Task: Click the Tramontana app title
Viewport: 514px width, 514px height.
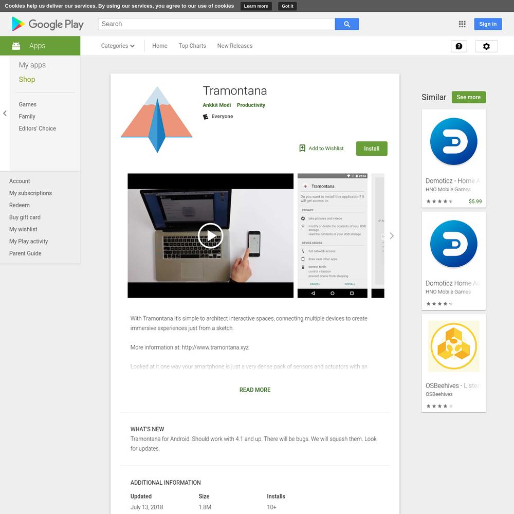Action: coord(235,91)
